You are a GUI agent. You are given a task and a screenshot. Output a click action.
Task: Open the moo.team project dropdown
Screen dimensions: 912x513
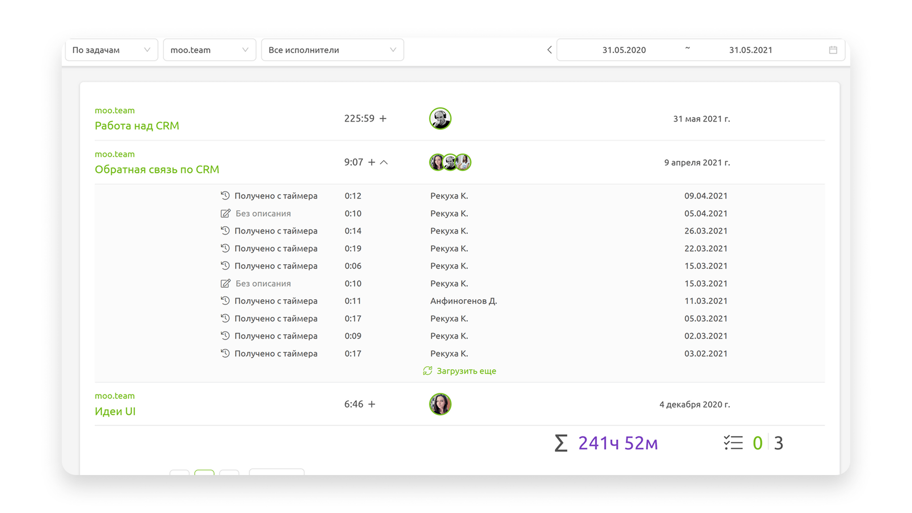[209, 50]
